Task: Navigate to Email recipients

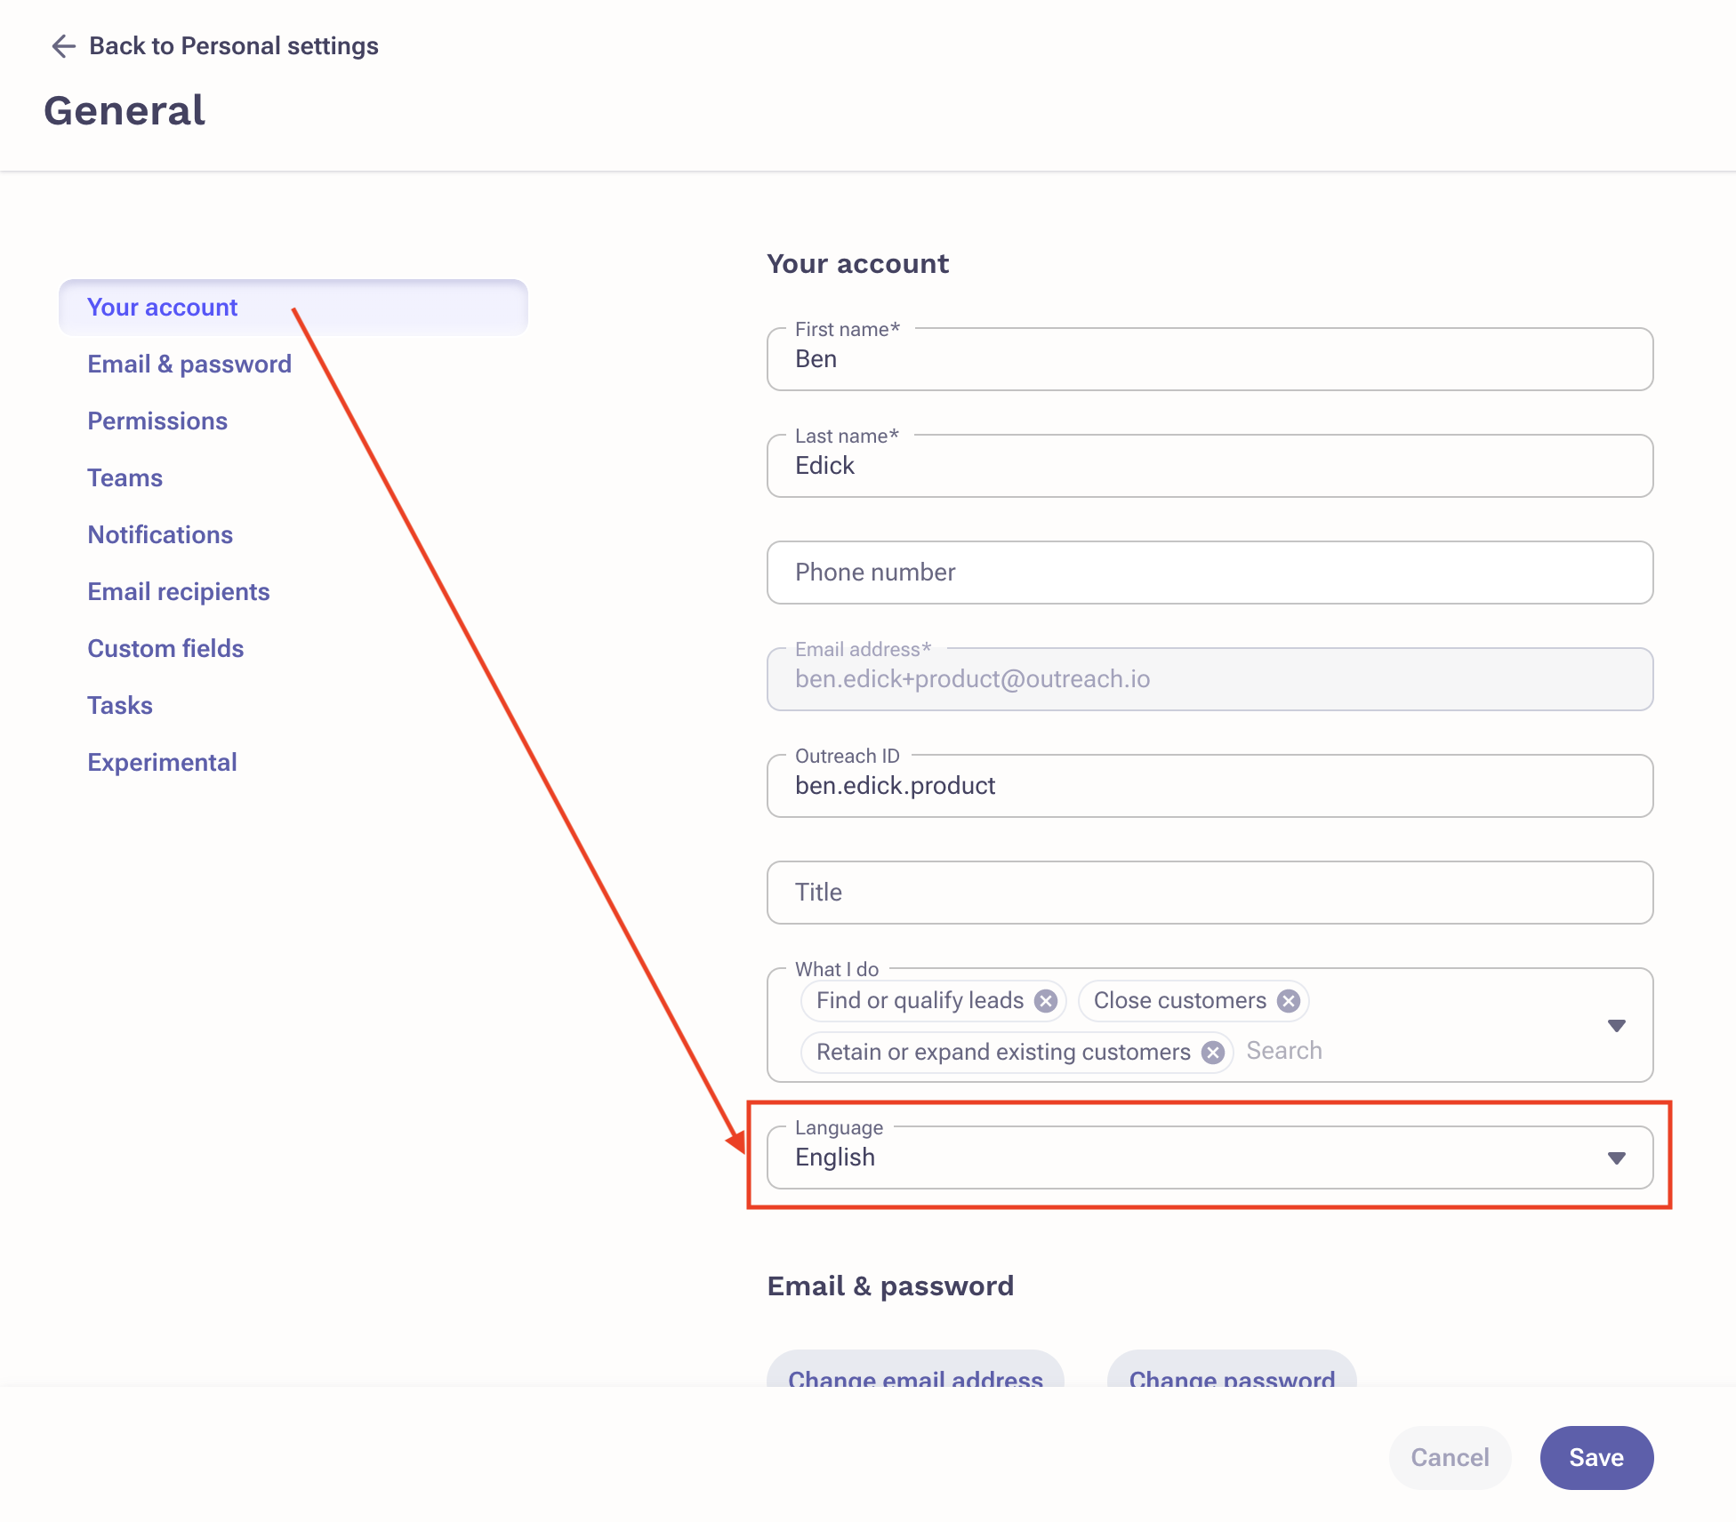Action: coord(178,592)
